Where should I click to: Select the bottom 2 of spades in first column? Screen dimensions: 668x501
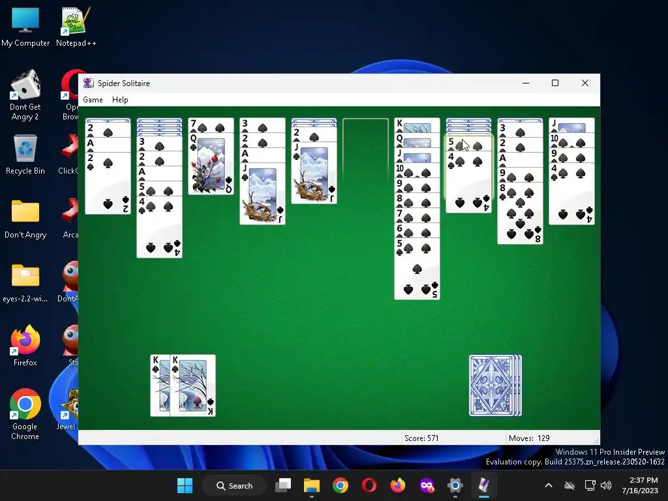(x=108, y=183)
